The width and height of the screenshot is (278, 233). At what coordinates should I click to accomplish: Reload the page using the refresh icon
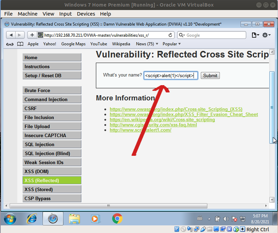click(x=170, y=35)
